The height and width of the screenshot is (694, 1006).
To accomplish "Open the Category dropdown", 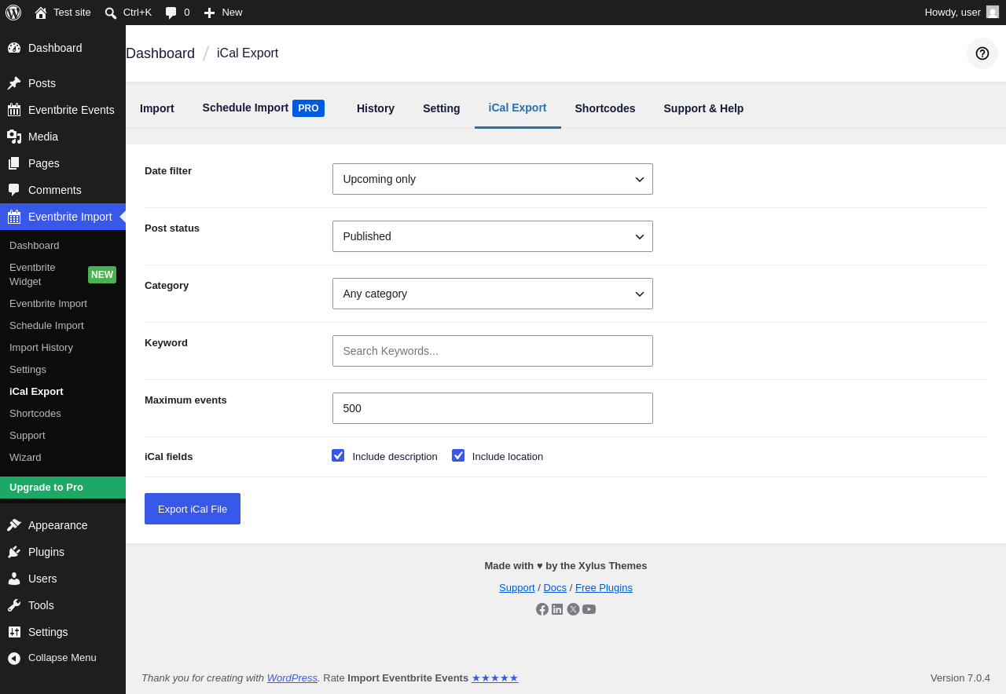I will 493,294.
